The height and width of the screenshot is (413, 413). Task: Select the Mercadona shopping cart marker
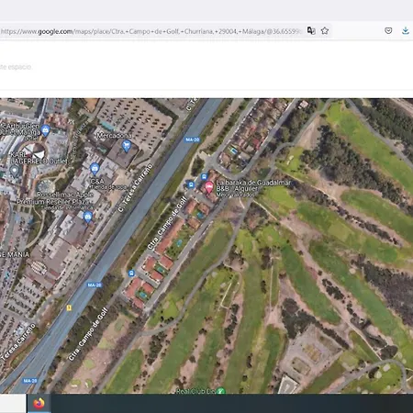(x=127, y=146)
